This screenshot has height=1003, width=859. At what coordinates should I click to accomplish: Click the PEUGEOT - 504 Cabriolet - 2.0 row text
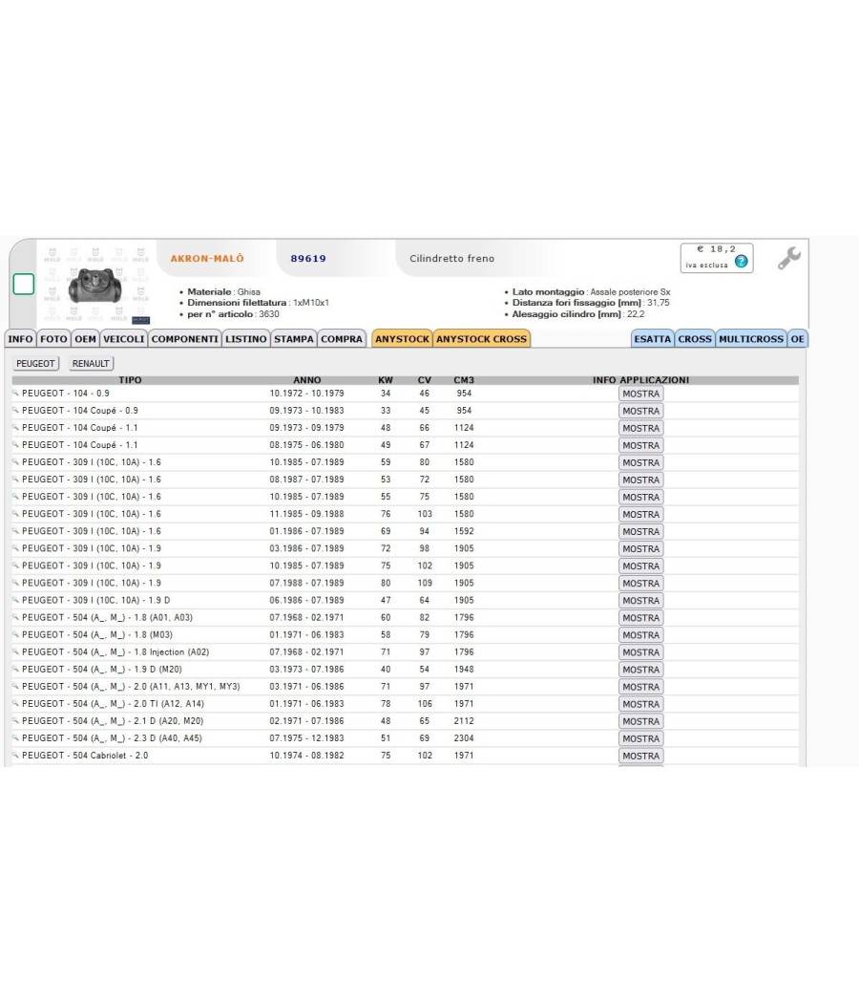click(85, 756)
